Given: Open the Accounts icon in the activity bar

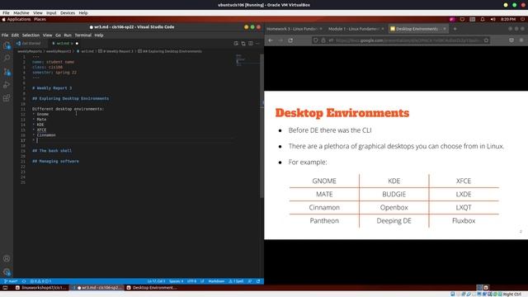Looking at the screenshot, I should point(7,258).
